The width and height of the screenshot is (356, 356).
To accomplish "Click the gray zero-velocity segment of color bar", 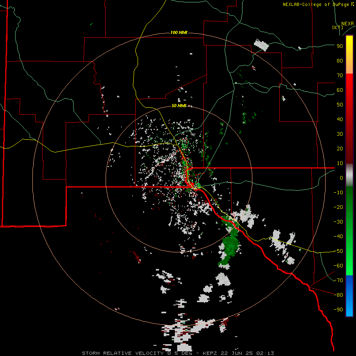I will point(349,175).
